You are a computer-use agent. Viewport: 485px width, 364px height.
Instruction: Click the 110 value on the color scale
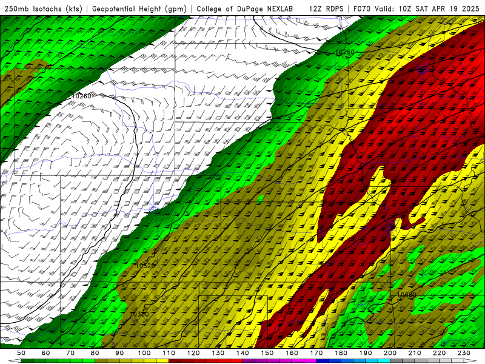(x=169, y=353)
